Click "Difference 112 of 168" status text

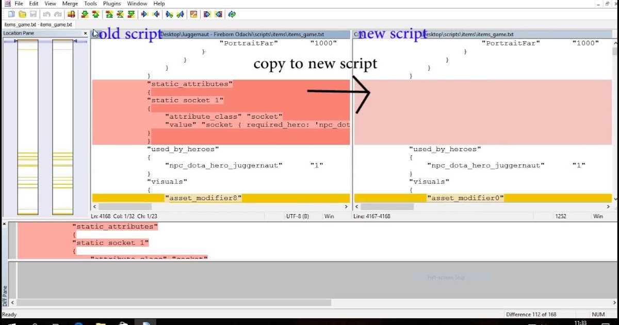(531, 314)
